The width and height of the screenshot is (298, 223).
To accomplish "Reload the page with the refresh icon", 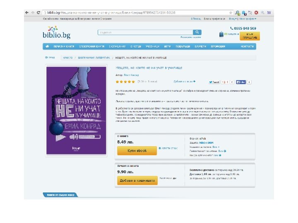I will [38, 12].
